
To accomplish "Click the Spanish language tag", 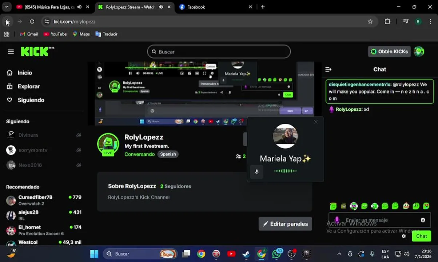I will click(x=168, y=154).
